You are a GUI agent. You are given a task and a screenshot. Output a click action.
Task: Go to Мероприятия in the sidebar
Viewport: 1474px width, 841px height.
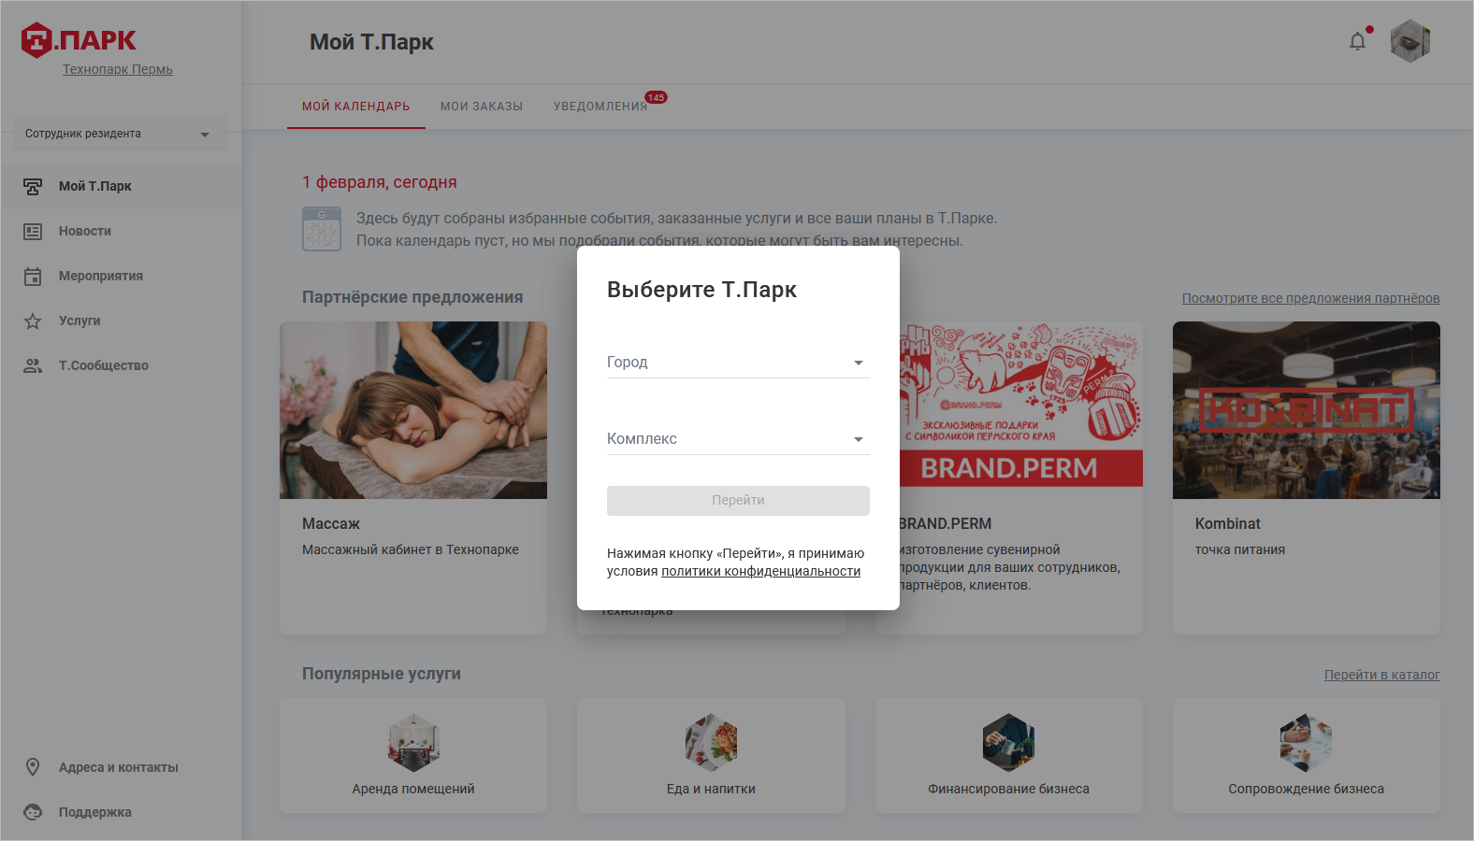(x=100, y=276)
